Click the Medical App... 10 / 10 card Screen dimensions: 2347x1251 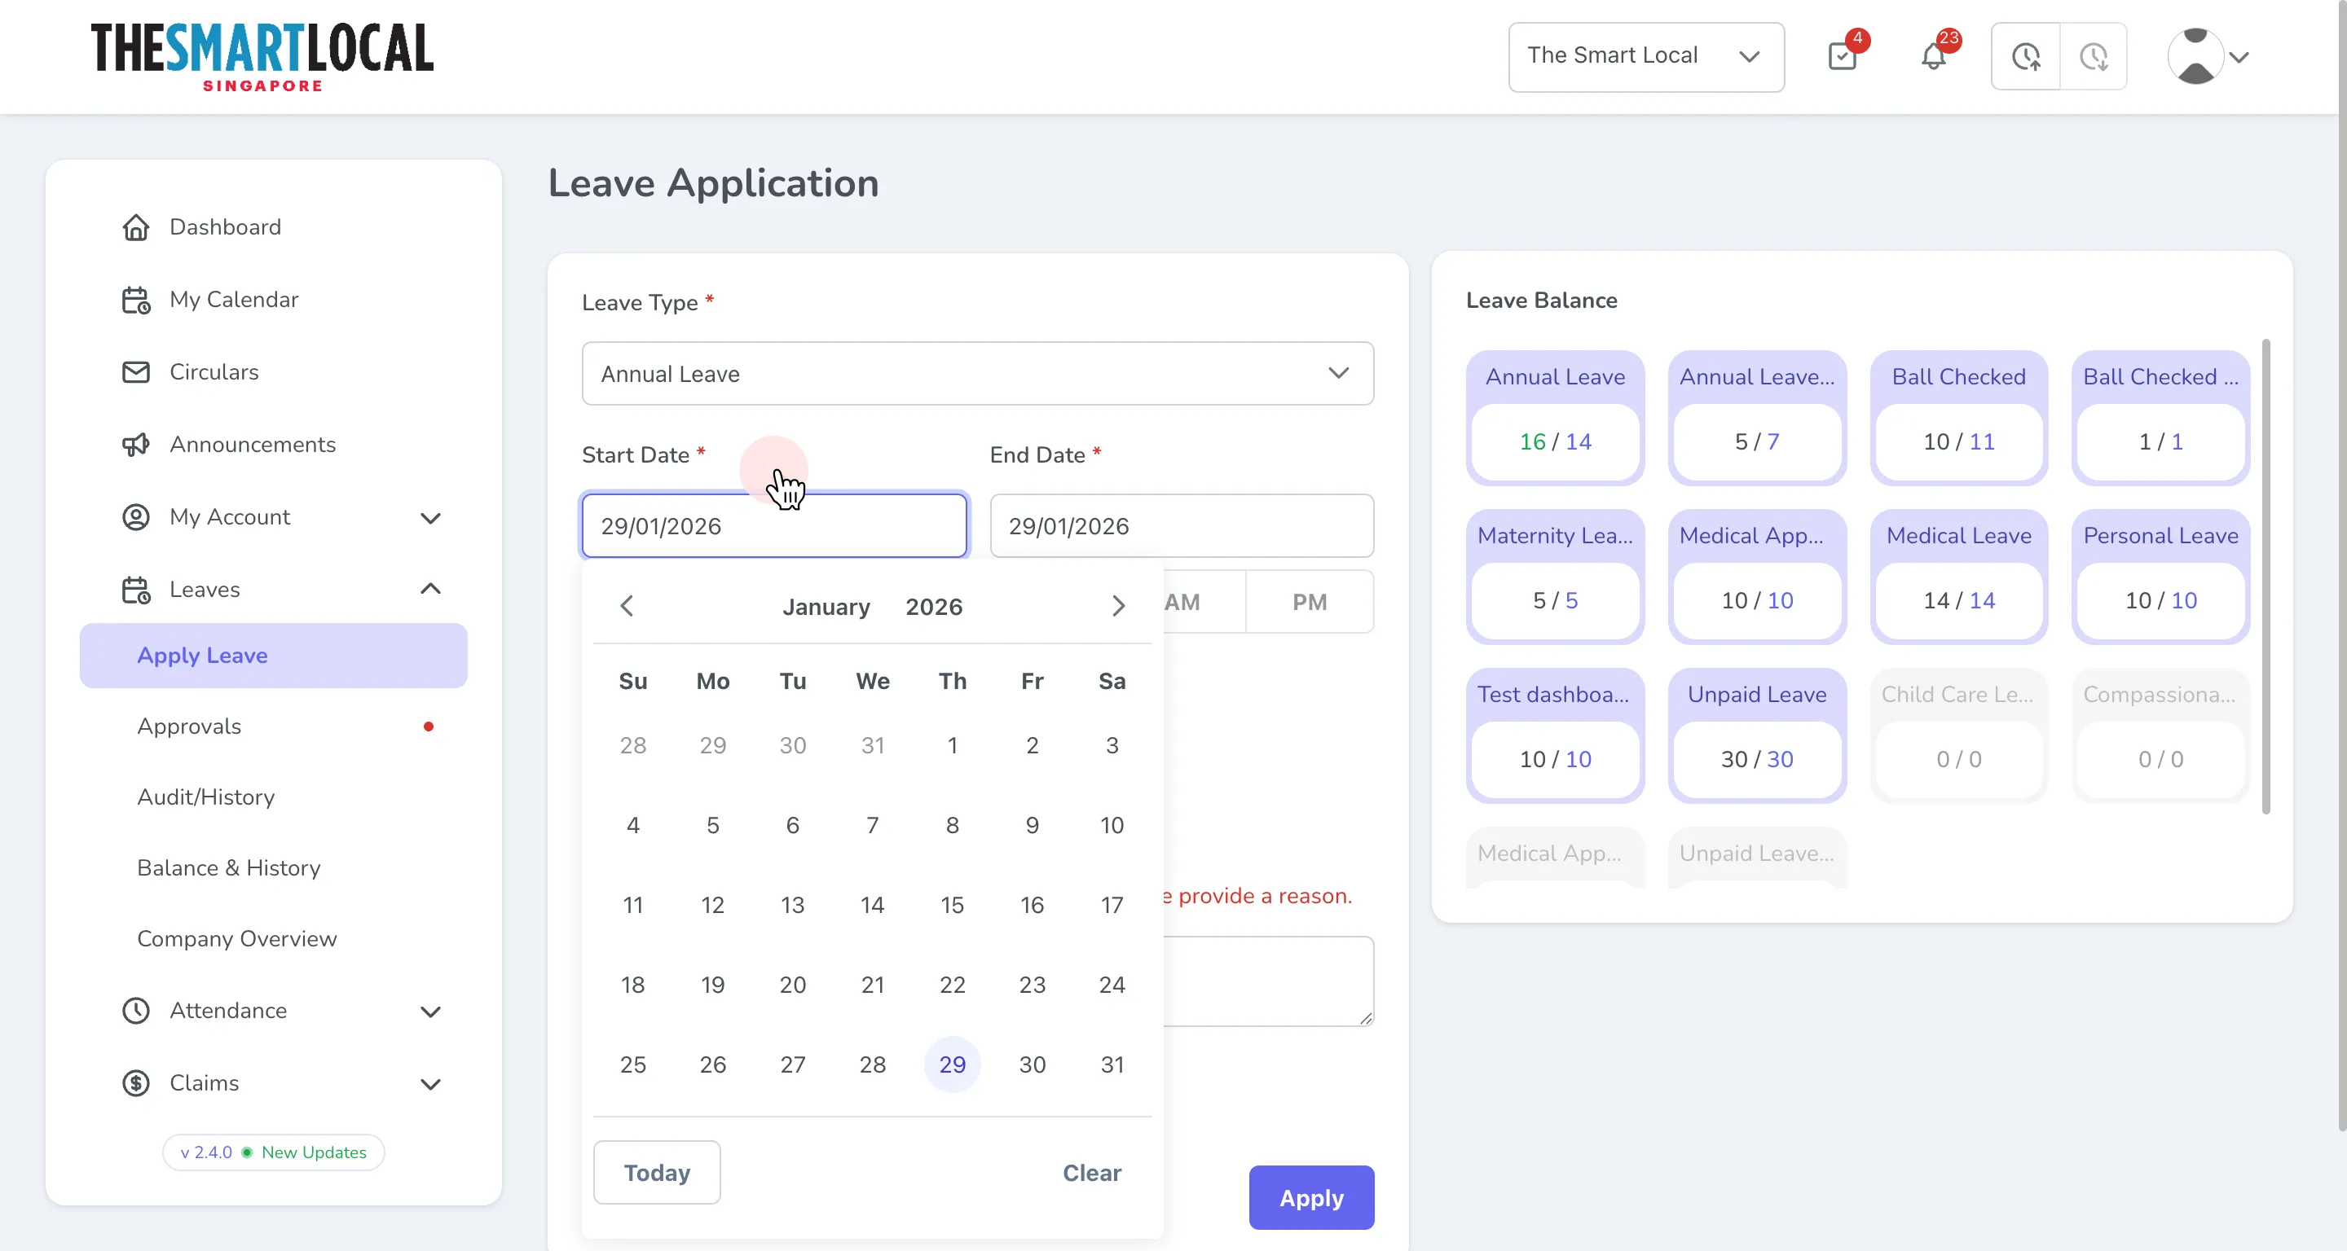point(1757,577)
